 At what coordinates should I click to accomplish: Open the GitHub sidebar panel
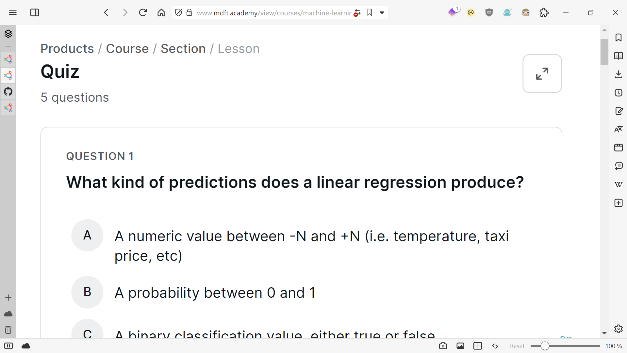(x=8, y=92)
